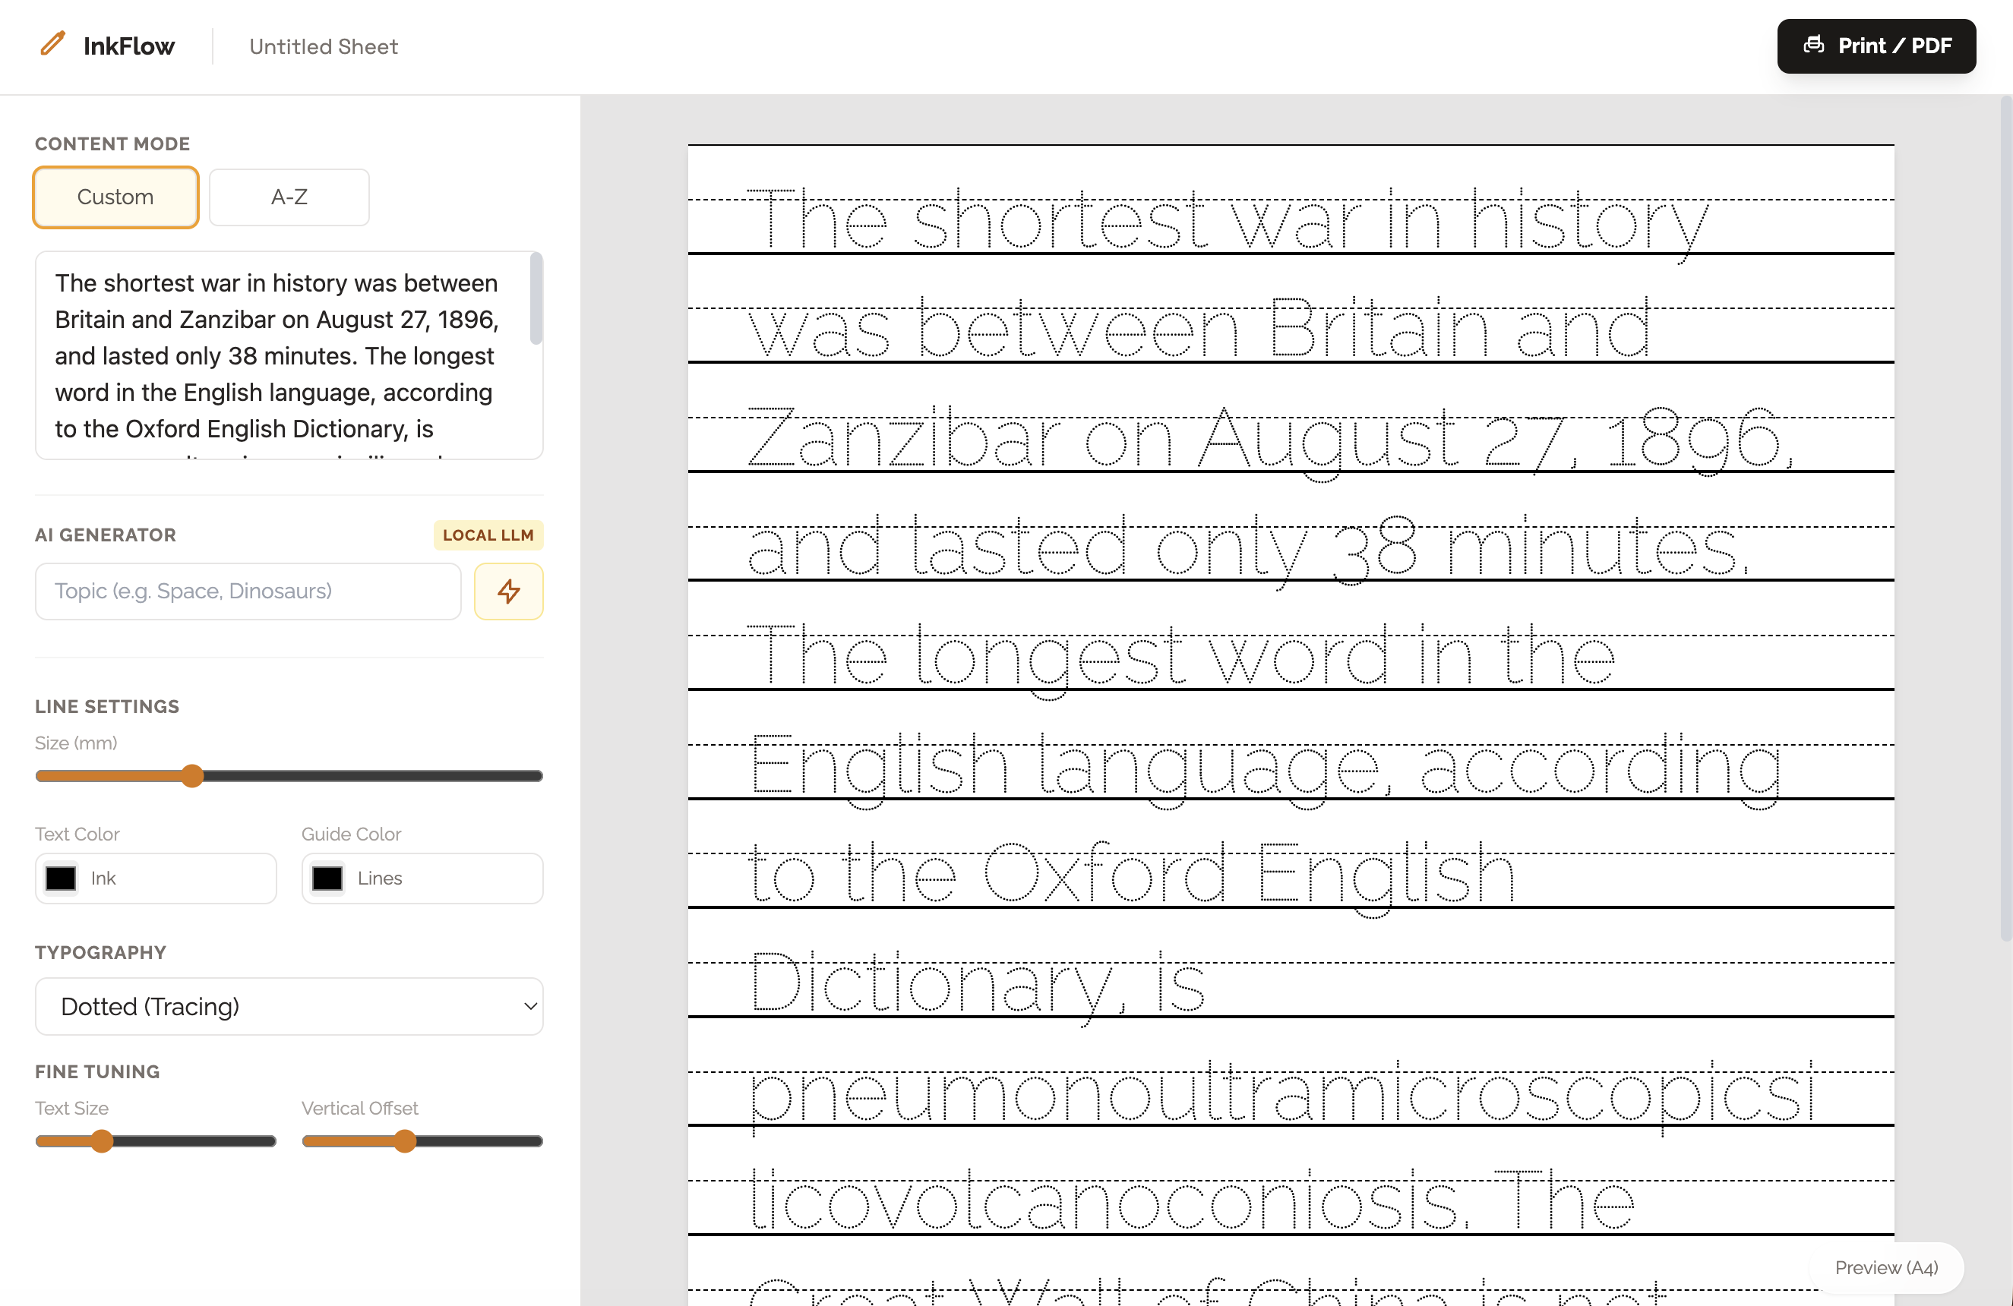Click the InkFlow pencil logo icon
Image resolution: width=2013 pixels, height=1306 pixels.
click(52, 43)
